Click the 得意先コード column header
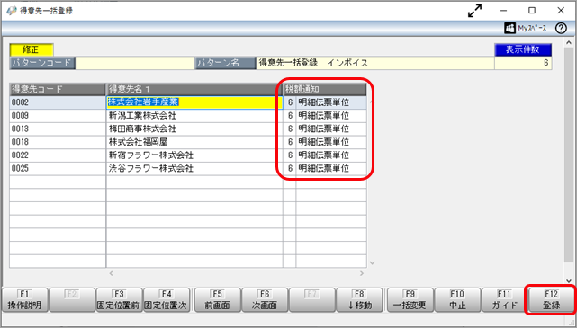The width and height of the screenshot is (577, 328). tap(58, 89)
